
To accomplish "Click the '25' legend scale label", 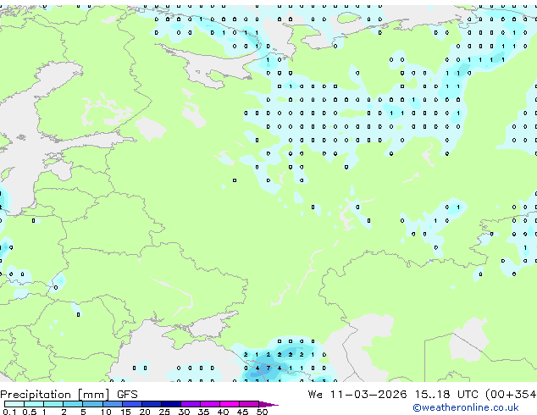I will tap(164, 412).
